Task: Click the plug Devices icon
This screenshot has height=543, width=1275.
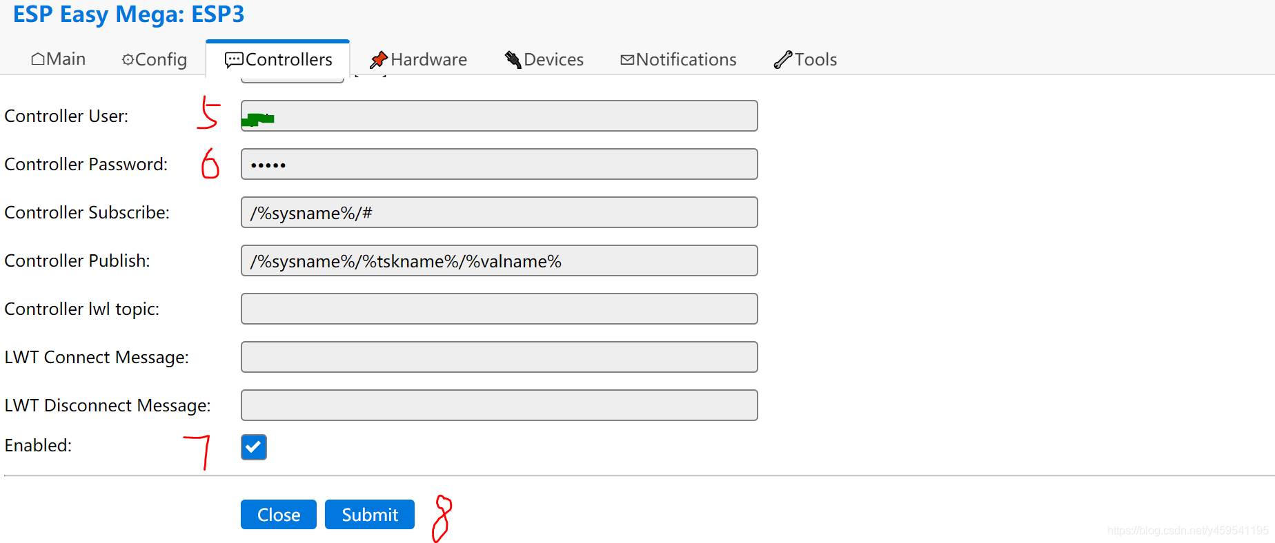Action: click(x=513, y=60)
